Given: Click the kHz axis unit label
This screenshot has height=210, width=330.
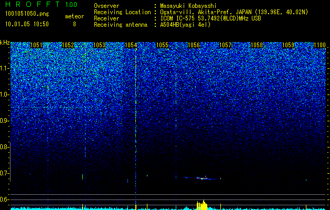Looking at the screenshot, I should tap(5, 43).
